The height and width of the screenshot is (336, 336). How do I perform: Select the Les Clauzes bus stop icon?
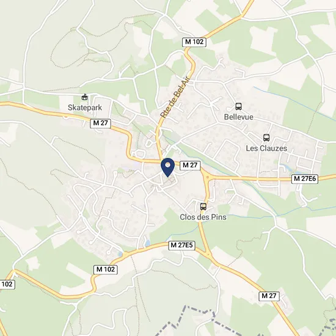click(266, 137)
